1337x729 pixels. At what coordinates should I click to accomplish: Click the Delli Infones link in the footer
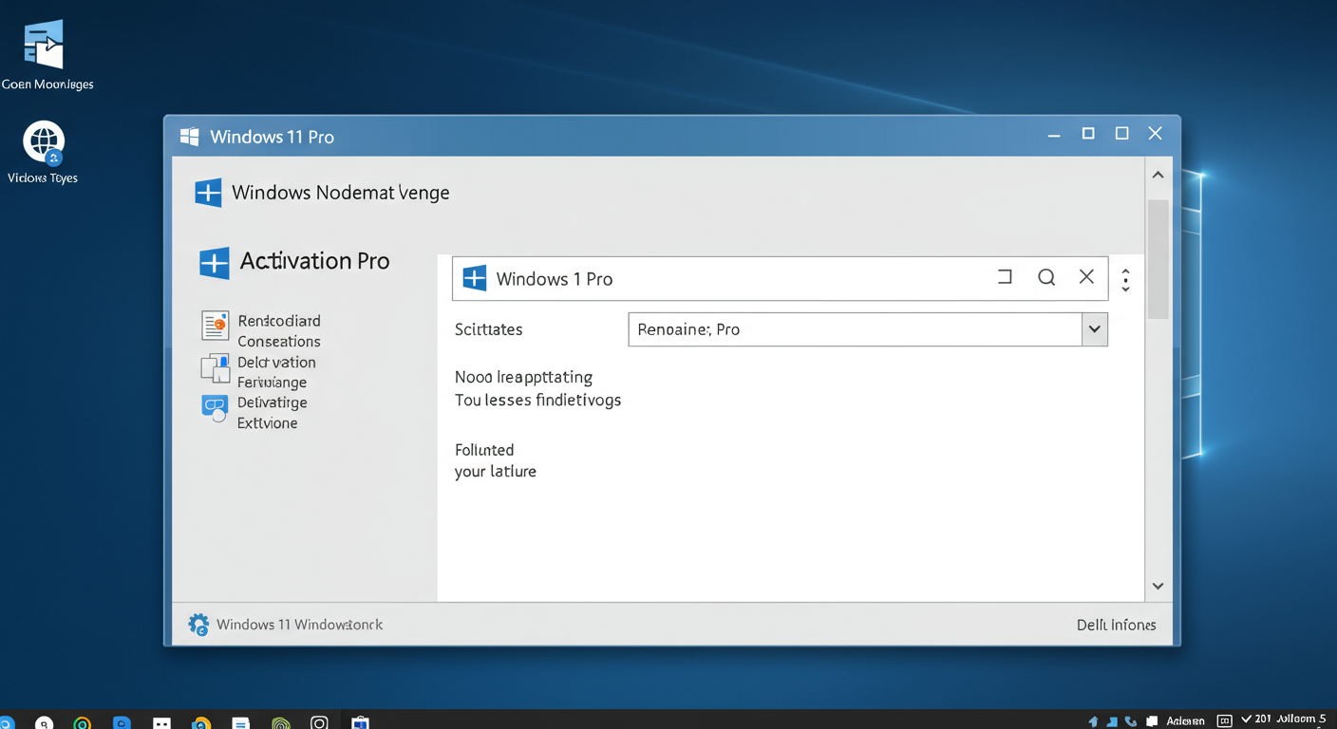[1117, 625]
